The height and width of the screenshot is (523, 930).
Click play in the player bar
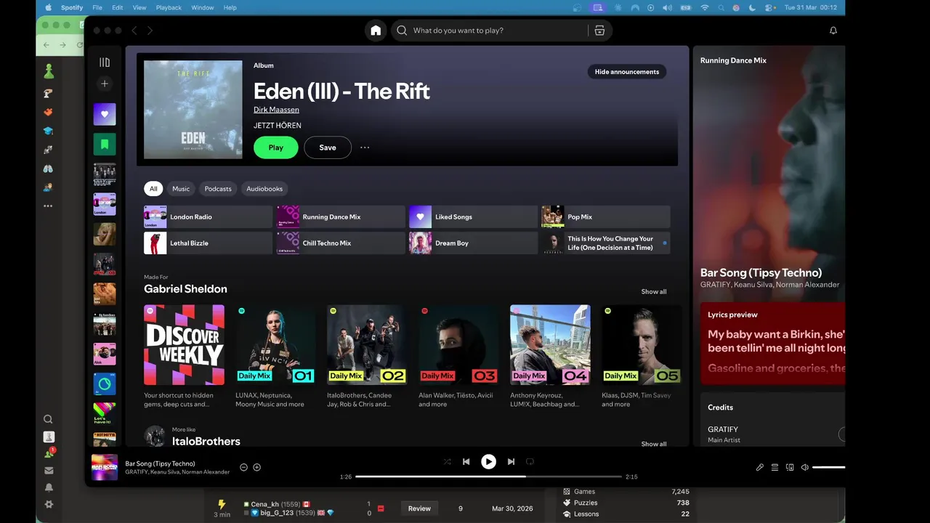pos(488,461)
